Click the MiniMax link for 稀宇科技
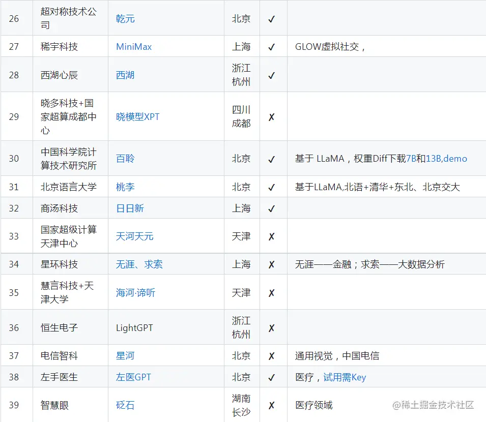The height and width of the screenshot is (422, 486). click(x=133, y=46)
